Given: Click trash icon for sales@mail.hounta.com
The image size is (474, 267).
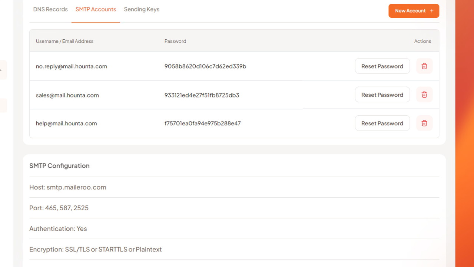Looking at the screenshot, I should tap(424, 95).
